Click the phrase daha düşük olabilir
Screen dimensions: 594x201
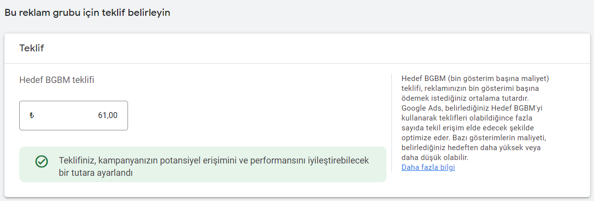(435, 158)
